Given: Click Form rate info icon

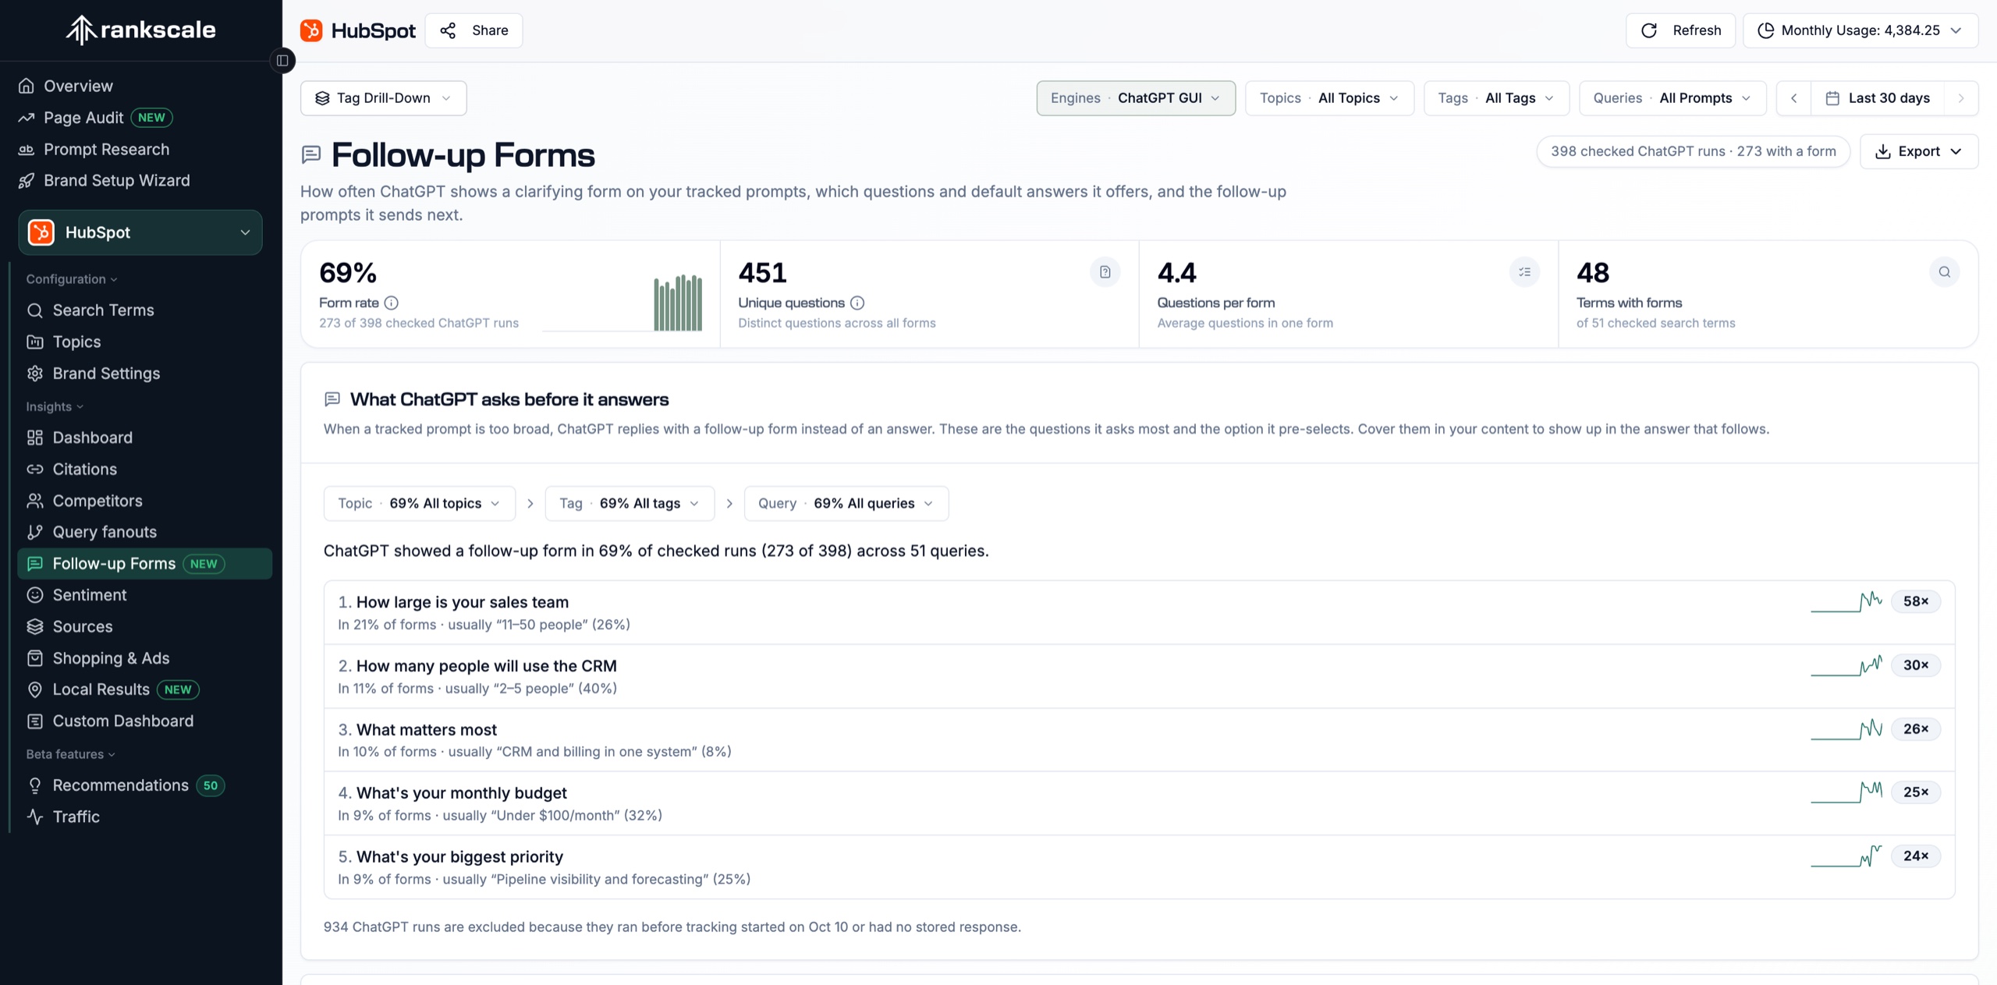Looking at the screenshot, I should click(x=392, y=303).
